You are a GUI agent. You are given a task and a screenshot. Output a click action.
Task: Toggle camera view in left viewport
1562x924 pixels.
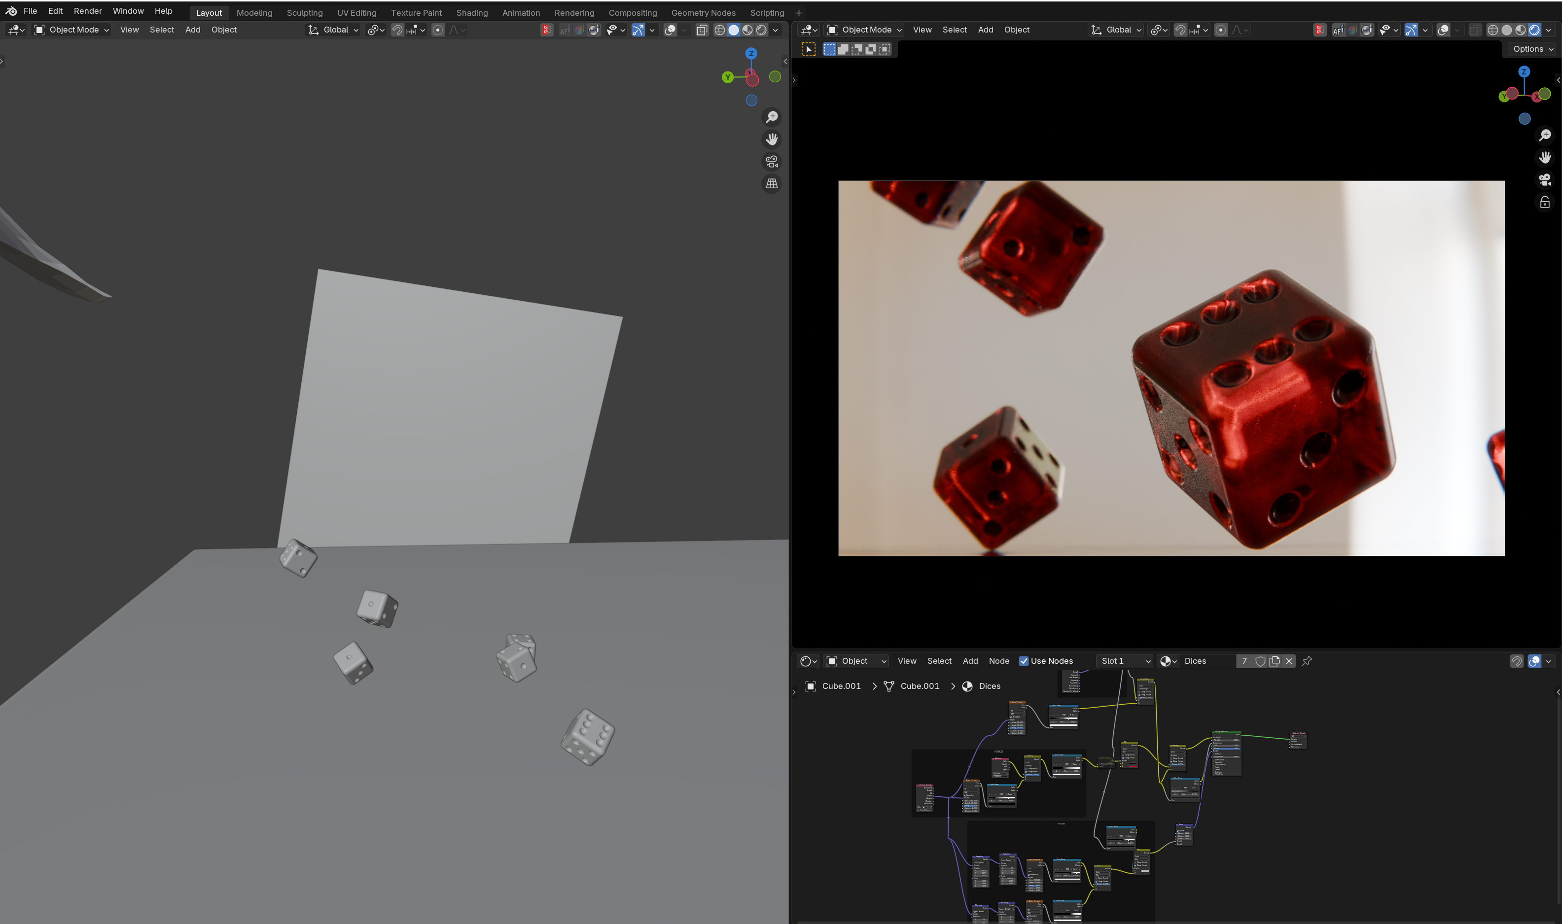point(772,162)
